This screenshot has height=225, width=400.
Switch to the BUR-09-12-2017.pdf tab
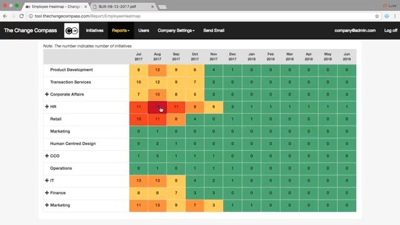click(x=123, y=7)
